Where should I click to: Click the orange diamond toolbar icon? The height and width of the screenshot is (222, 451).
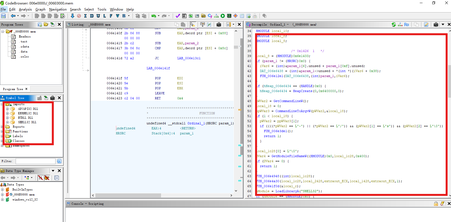click(236, 16)
